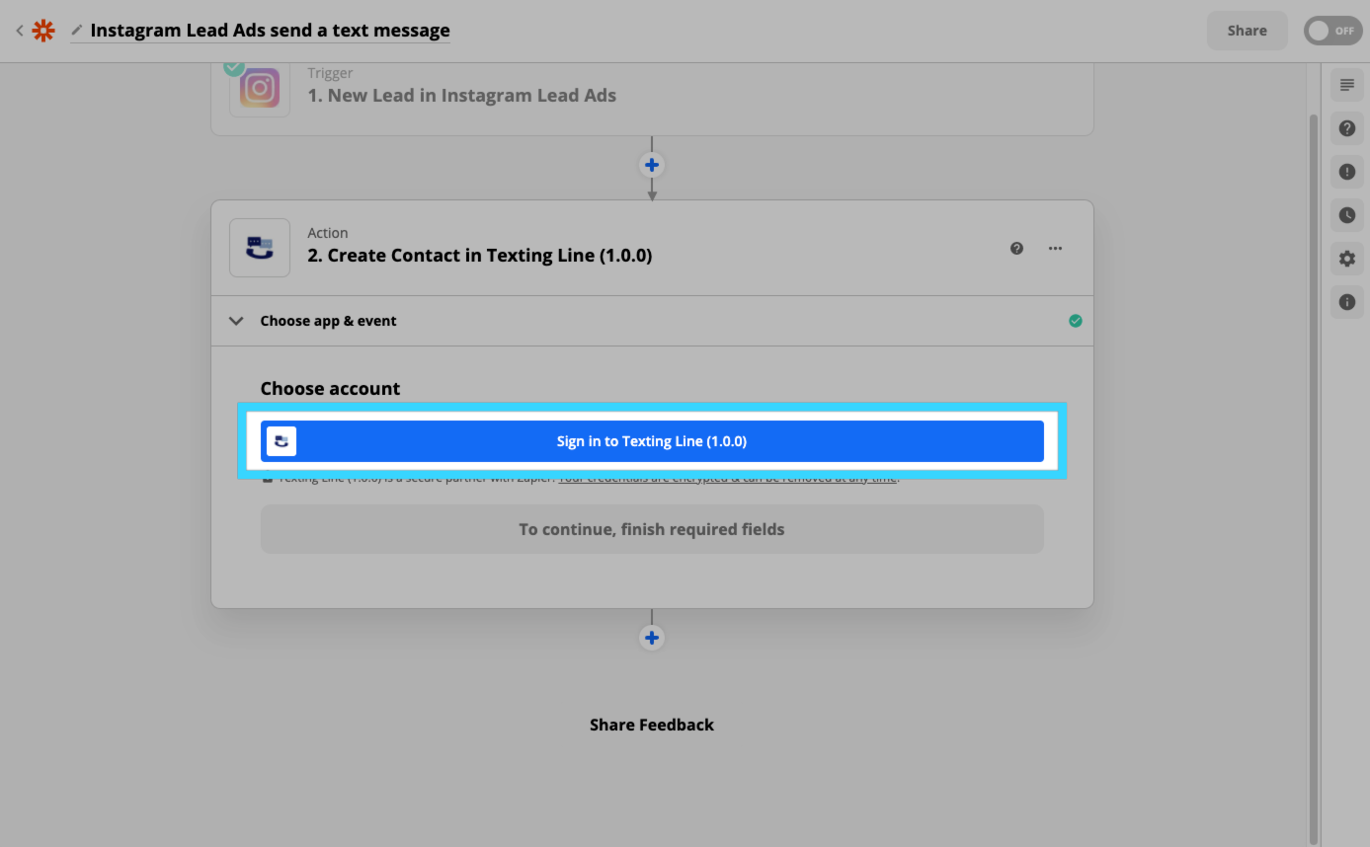Select the Texting Line app icon in action header
Viewport: 1370px width, 847px height.
260,248
